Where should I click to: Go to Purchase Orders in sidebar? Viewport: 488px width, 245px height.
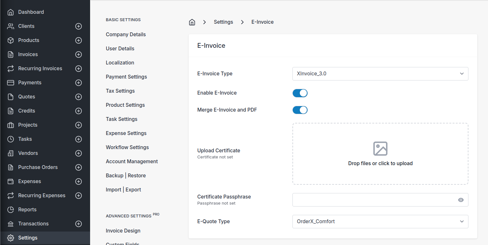pyautogui.click(x=38, y=167)
